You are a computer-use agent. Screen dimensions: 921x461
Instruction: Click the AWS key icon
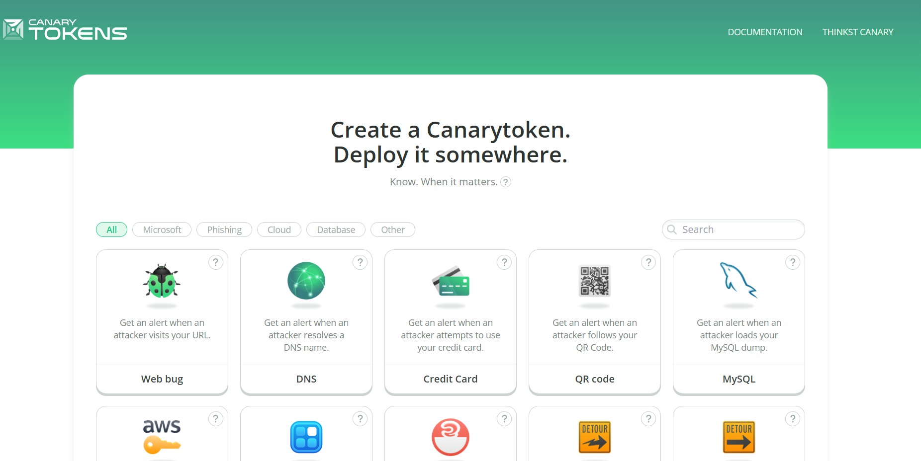[x=162, y=437]
